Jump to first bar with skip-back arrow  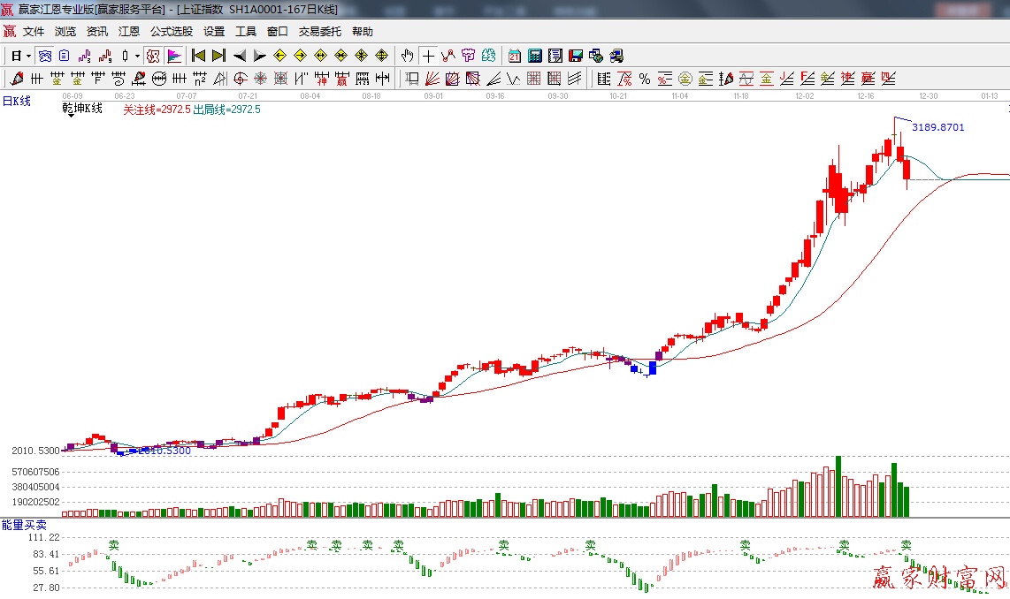pyautogui.click(x=199, y=56)
